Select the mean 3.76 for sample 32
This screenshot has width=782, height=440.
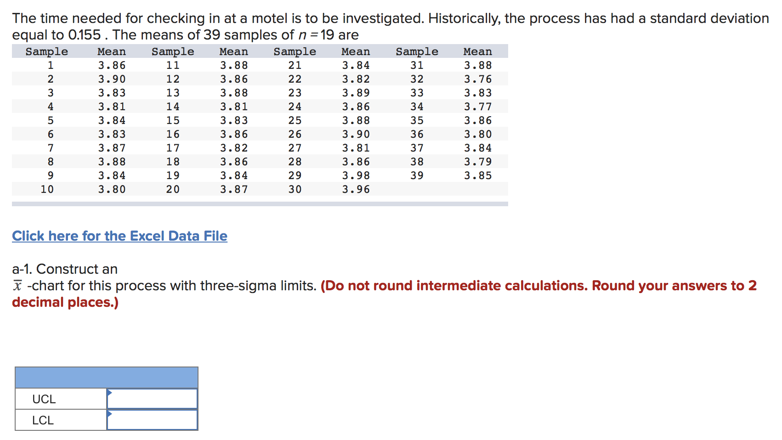click(477, 79)
